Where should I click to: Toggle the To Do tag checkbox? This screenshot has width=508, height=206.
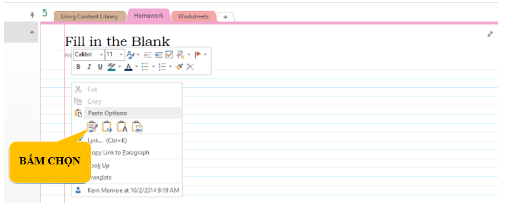tap(169, 55)
